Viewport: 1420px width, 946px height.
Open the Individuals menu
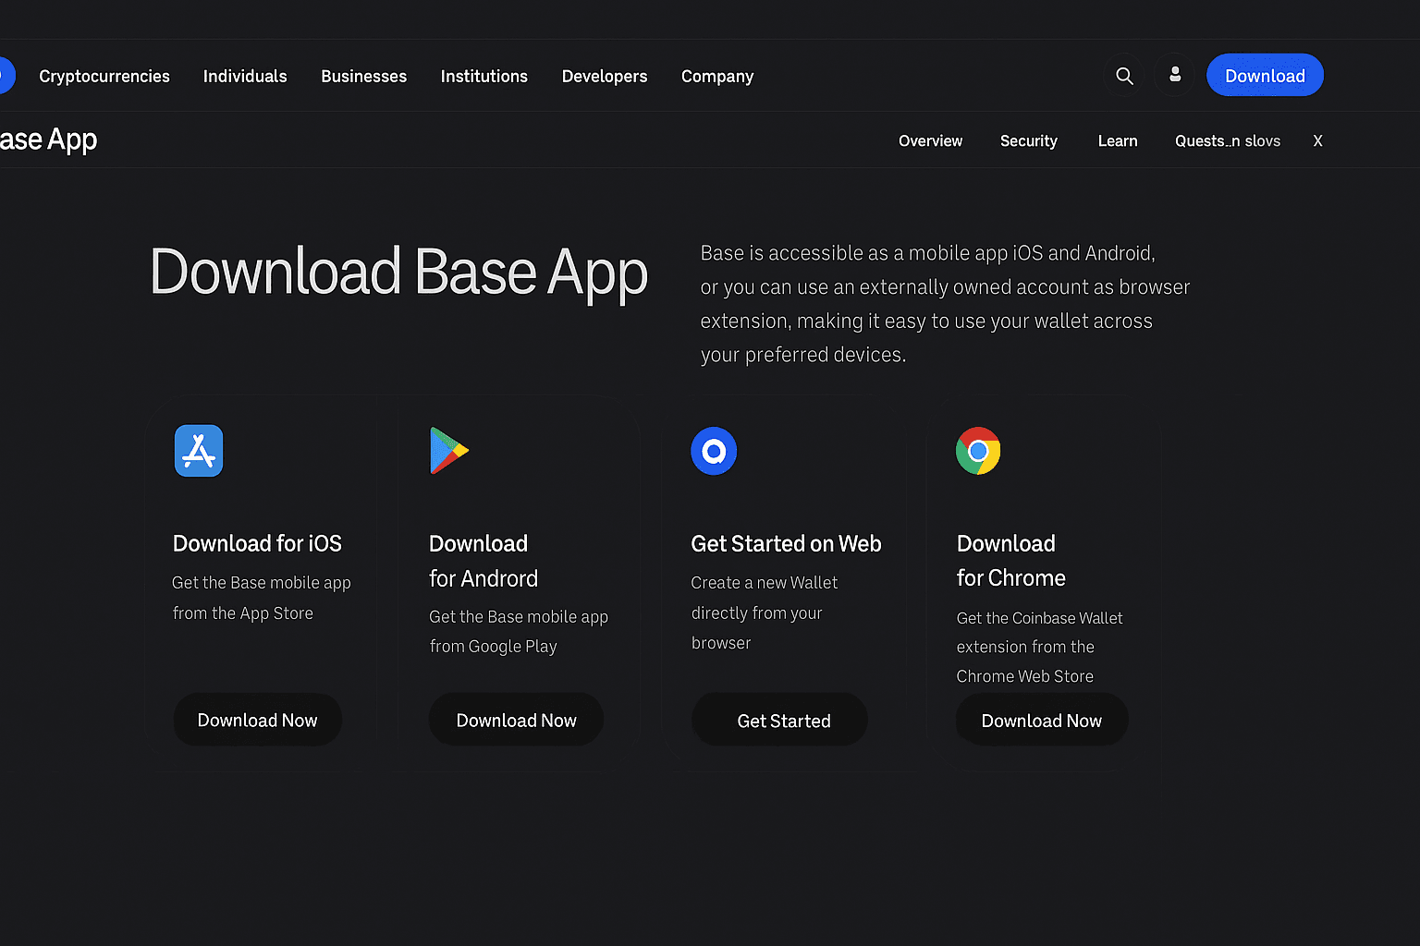(x=245, y=77)
